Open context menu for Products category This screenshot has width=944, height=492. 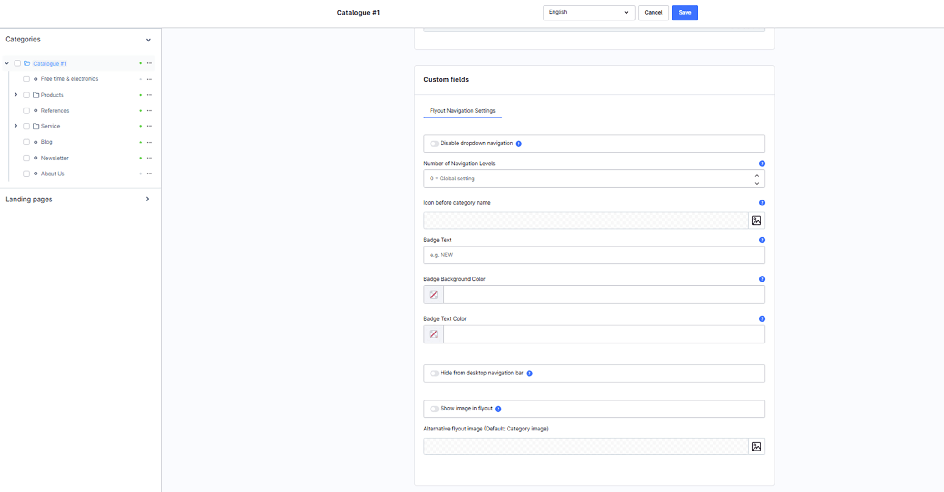tap(149, 95)
